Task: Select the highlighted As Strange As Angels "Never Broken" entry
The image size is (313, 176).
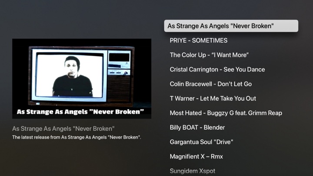Action: 231,26
